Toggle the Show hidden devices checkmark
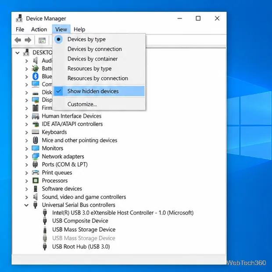The width and height of the screenshot is (272, 272). [58, 91]
